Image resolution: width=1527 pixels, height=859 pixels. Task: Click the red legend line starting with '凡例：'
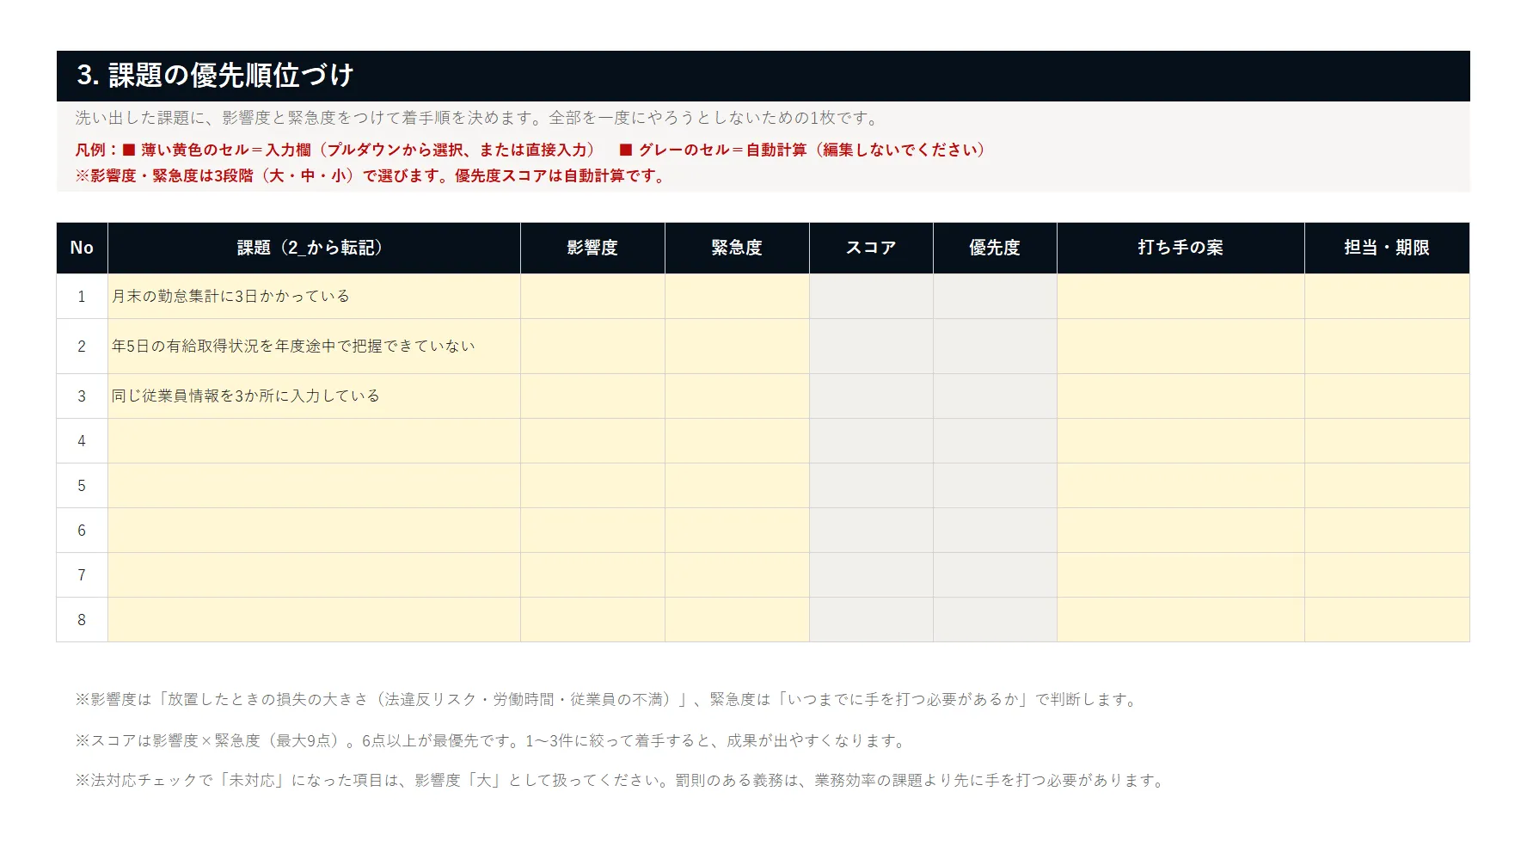tap(530, 150)
